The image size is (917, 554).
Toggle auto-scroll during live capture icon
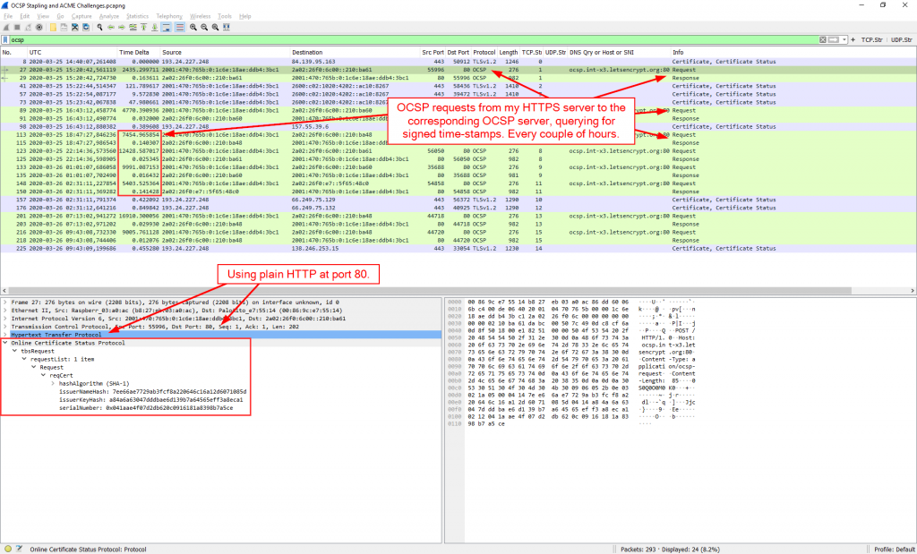click(x=167, y=28)
